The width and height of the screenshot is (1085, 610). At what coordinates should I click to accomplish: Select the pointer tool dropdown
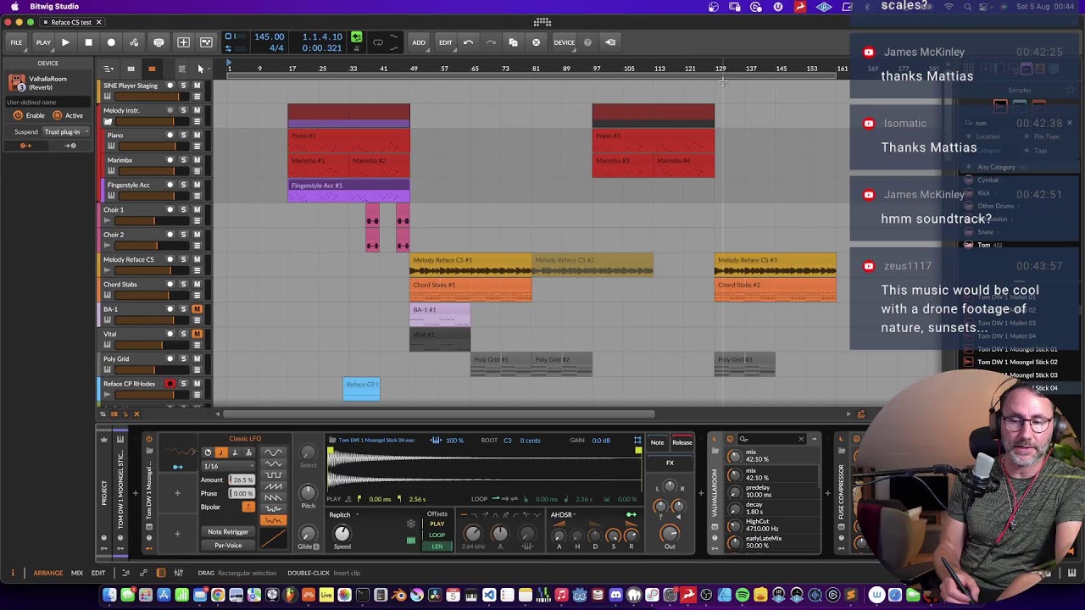point(201,69)
